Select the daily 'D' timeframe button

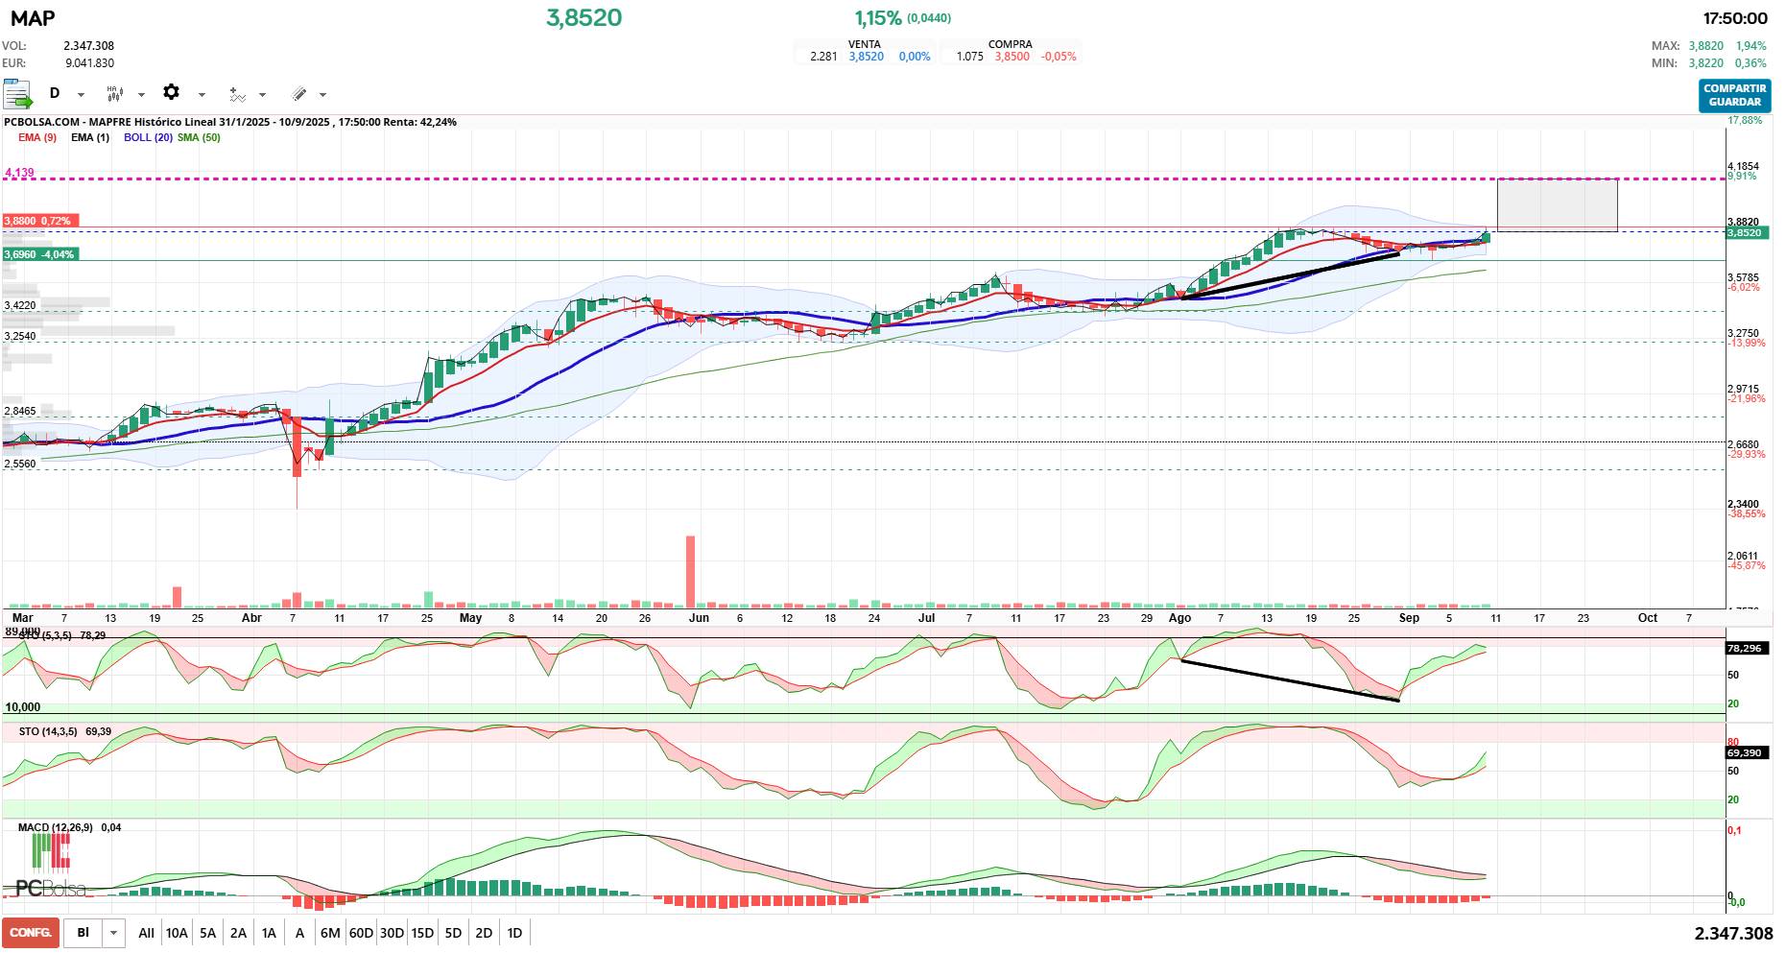55,93
